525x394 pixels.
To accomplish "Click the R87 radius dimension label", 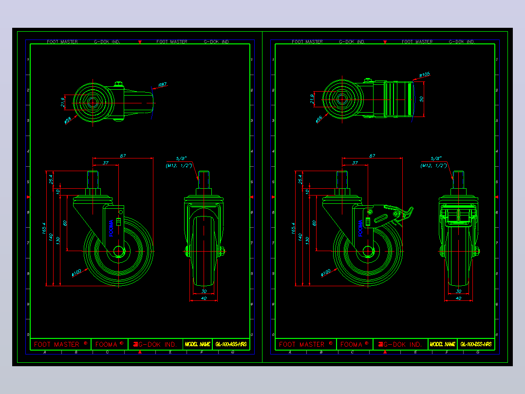I will (162, 85).
